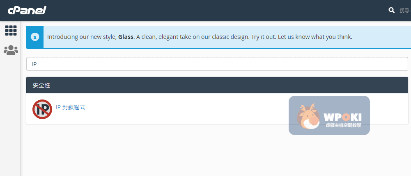
Task: Click the blue info icon in banner
Action: [35, 37]
